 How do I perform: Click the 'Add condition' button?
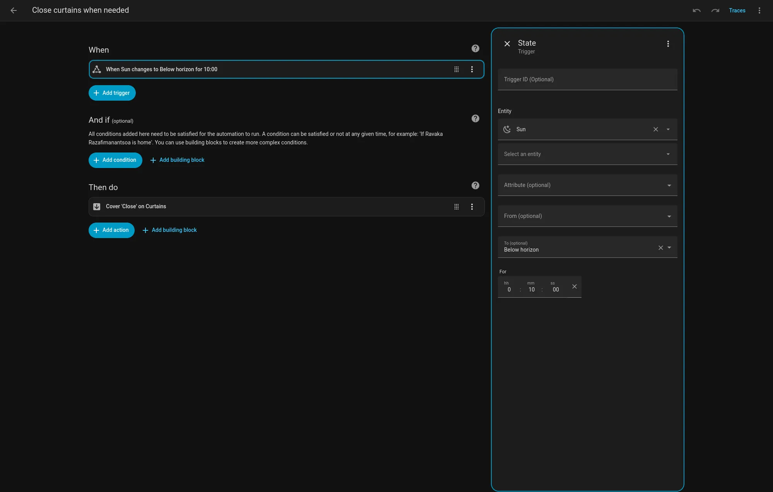click(x=115, y=160)
